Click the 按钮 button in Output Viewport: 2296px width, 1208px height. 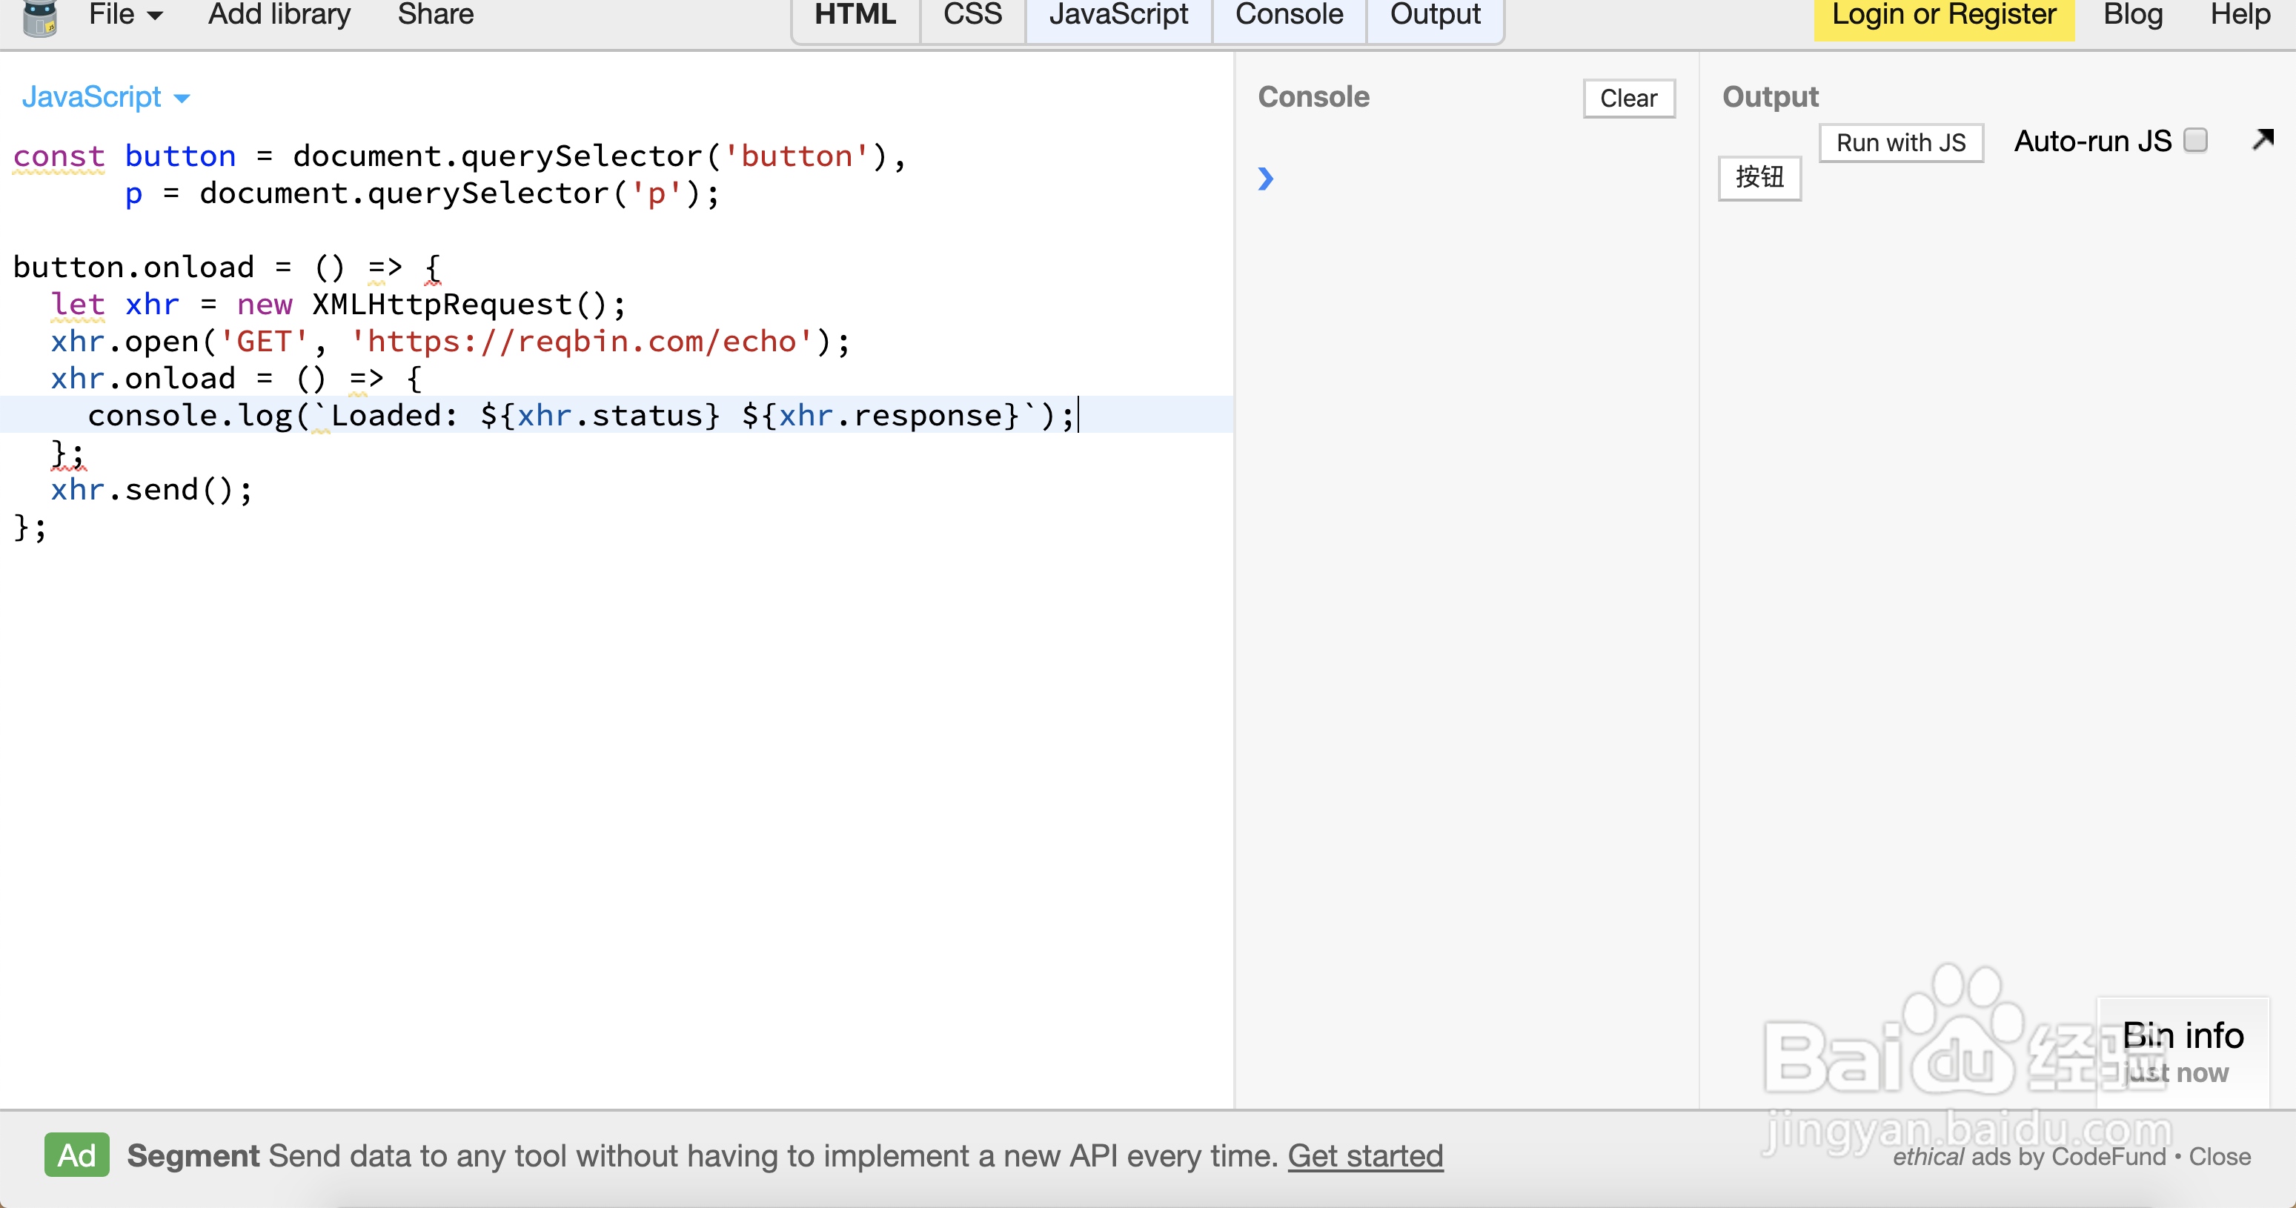tap(1759, 177)
